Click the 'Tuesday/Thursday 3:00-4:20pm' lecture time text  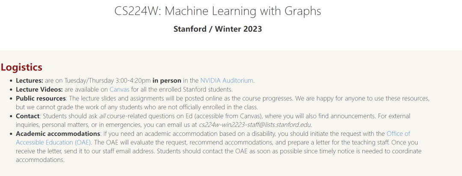(107, 80)
